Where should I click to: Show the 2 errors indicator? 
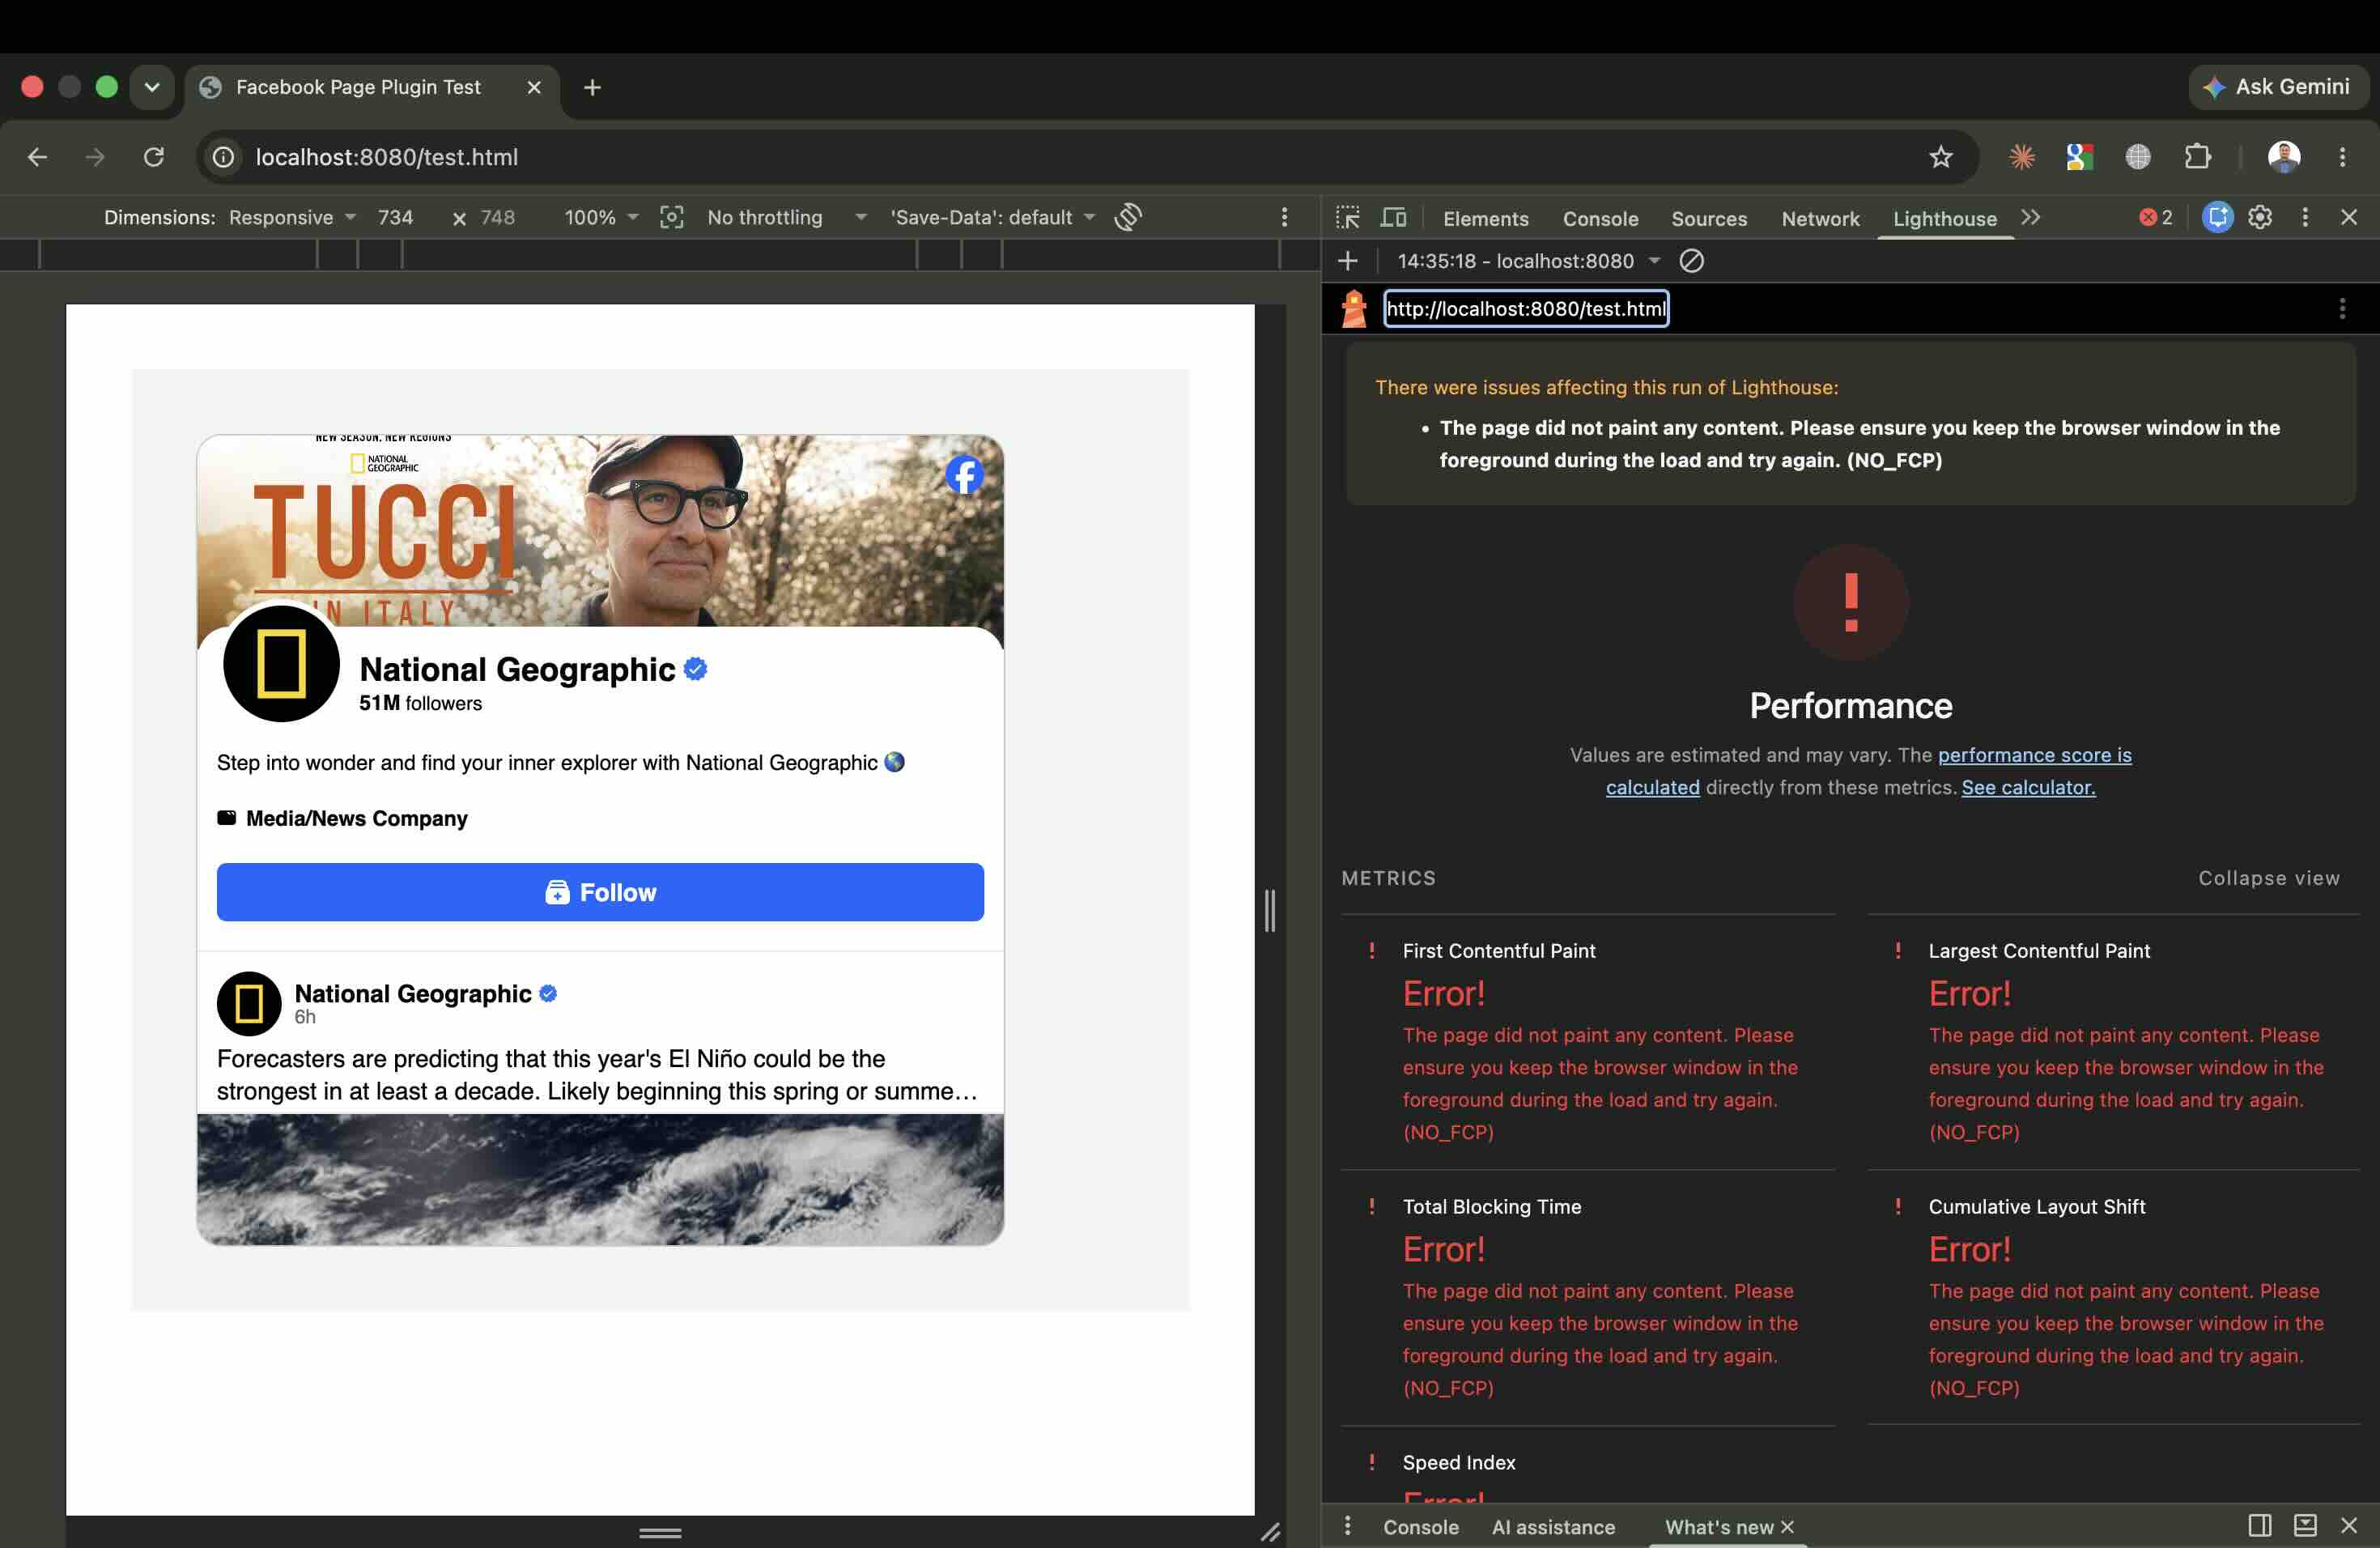pos(2156,217)
